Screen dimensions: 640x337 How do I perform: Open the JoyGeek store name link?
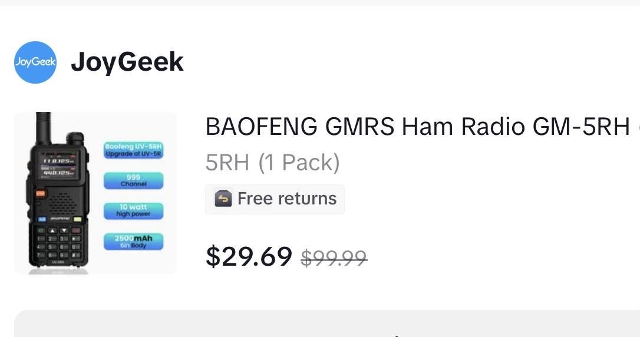pyautogui.click(x=127, y=62)
